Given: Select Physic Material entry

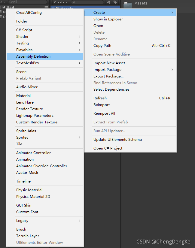Looking at the screenshot, I should click(45, 190).
